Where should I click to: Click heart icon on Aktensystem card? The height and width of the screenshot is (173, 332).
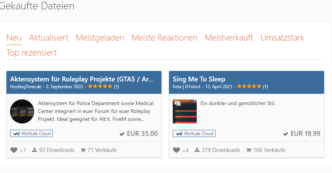click(14, 150)
